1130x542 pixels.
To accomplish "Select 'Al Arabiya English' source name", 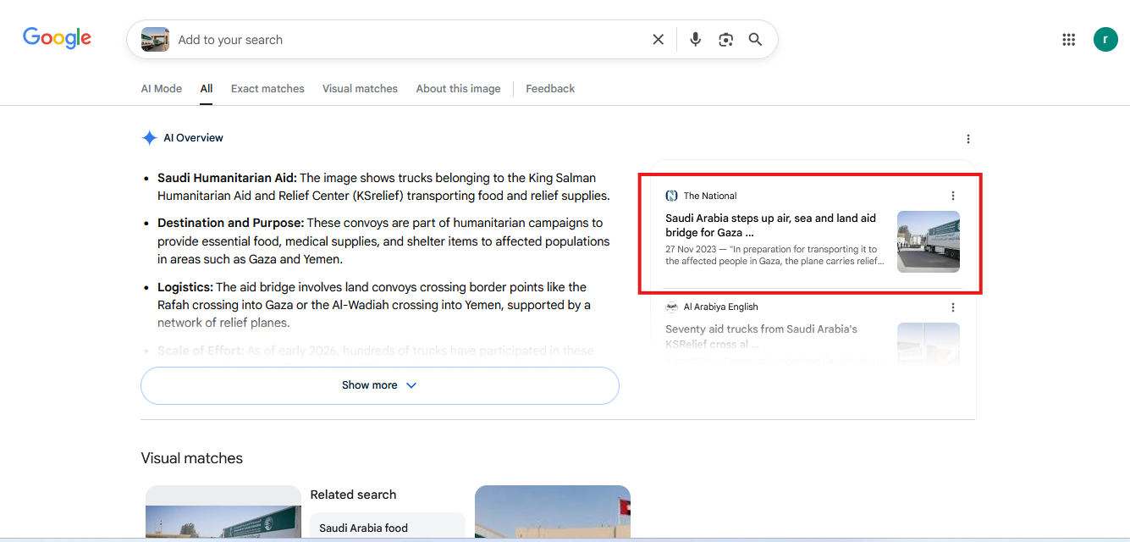I will [721, 307].
